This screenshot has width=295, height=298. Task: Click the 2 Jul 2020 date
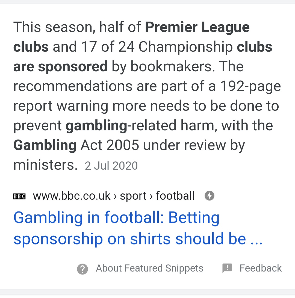point(111,166)
